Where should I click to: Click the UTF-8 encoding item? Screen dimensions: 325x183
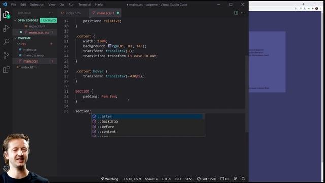click(166, 179)
